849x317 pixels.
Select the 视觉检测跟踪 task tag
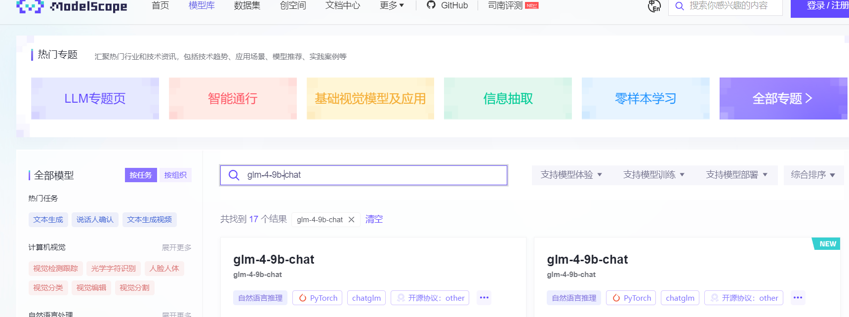(56, 269)
